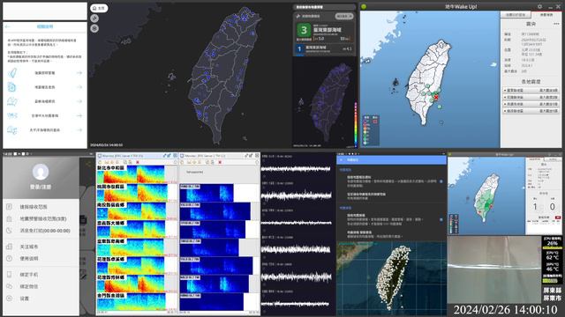Image resolution: width=565 pixels, height=317 pixels.
Task: Open the three-dot menu beside 震央
Action: click(556, 24)
